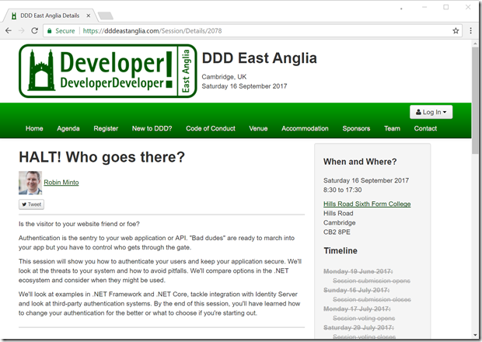Click the Timeline heading in sidebar
The width and height of the screenshot is (482, 342).
pyautogui.click(x=341, y=251)
